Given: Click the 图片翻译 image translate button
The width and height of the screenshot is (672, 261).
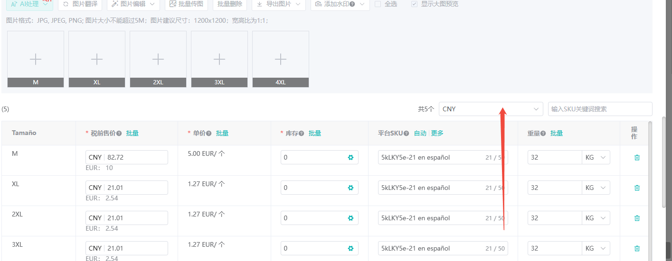Looking at the screenshot, I should (80, 4).
